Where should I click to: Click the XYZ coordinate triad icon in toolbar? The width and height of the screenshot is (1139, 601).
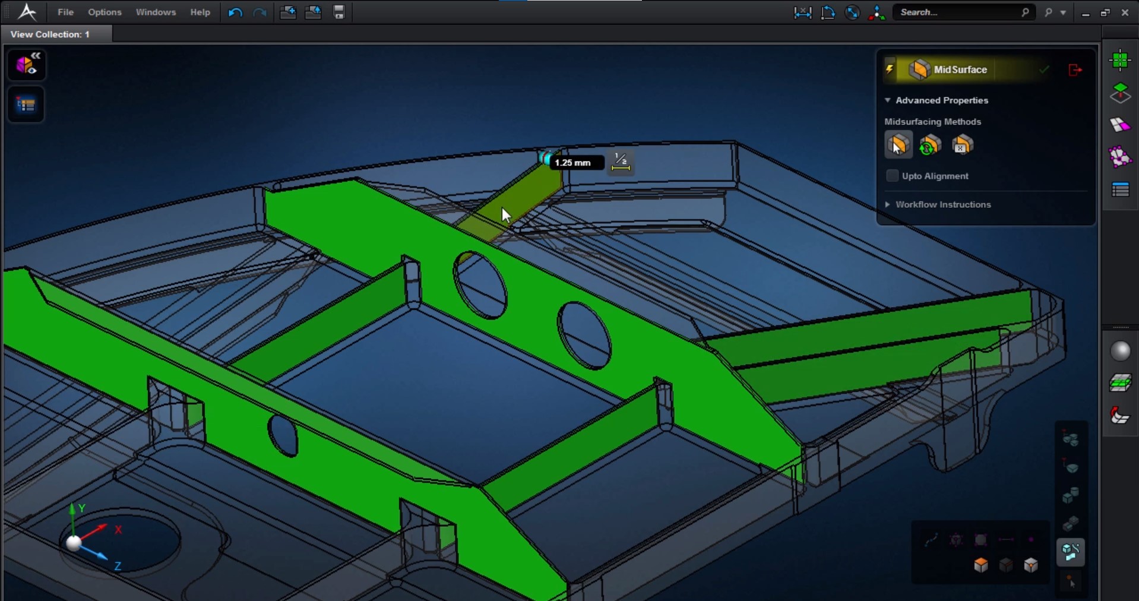coord(877,12)
